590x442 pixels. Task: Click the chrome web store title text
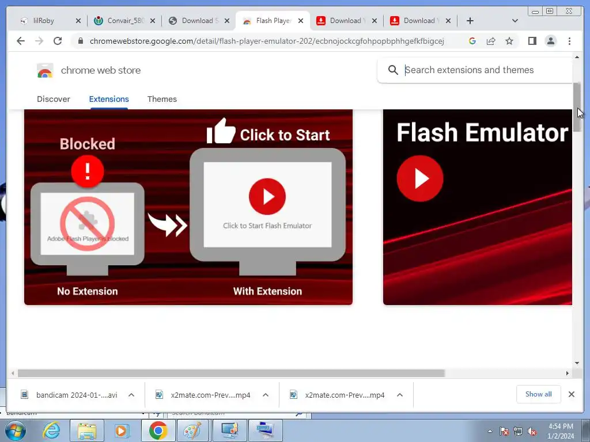(x=101, y=70)
